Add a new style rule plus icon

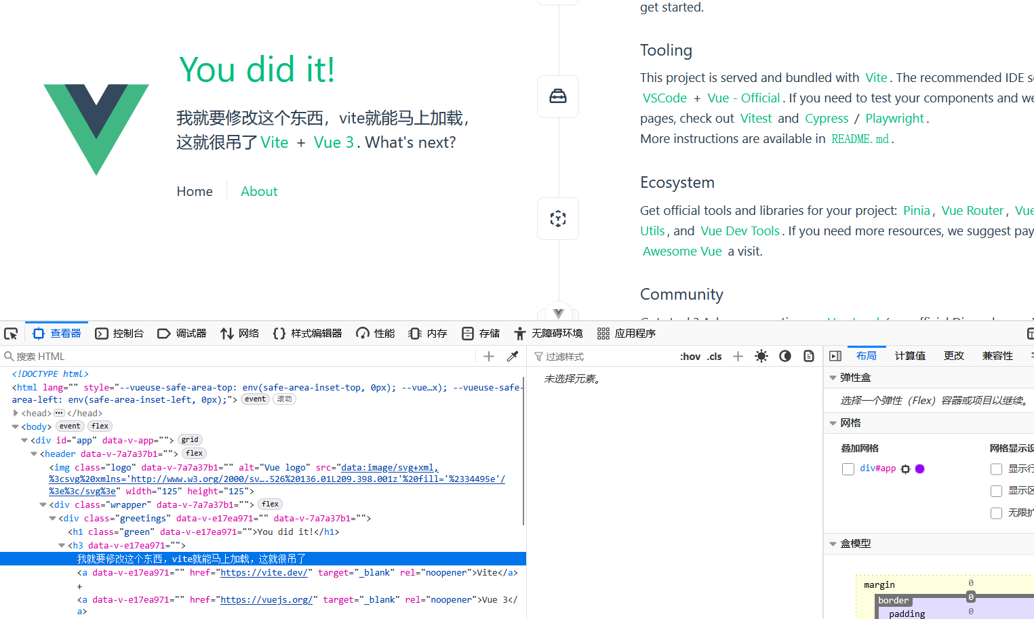pos(738,357)
